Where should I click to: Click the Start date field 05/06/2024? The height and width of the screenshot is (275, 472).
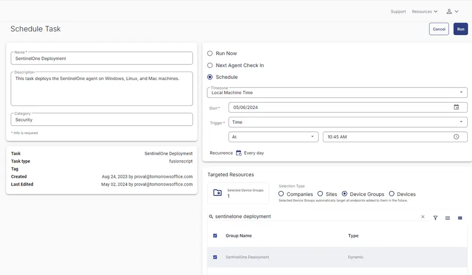348,107
